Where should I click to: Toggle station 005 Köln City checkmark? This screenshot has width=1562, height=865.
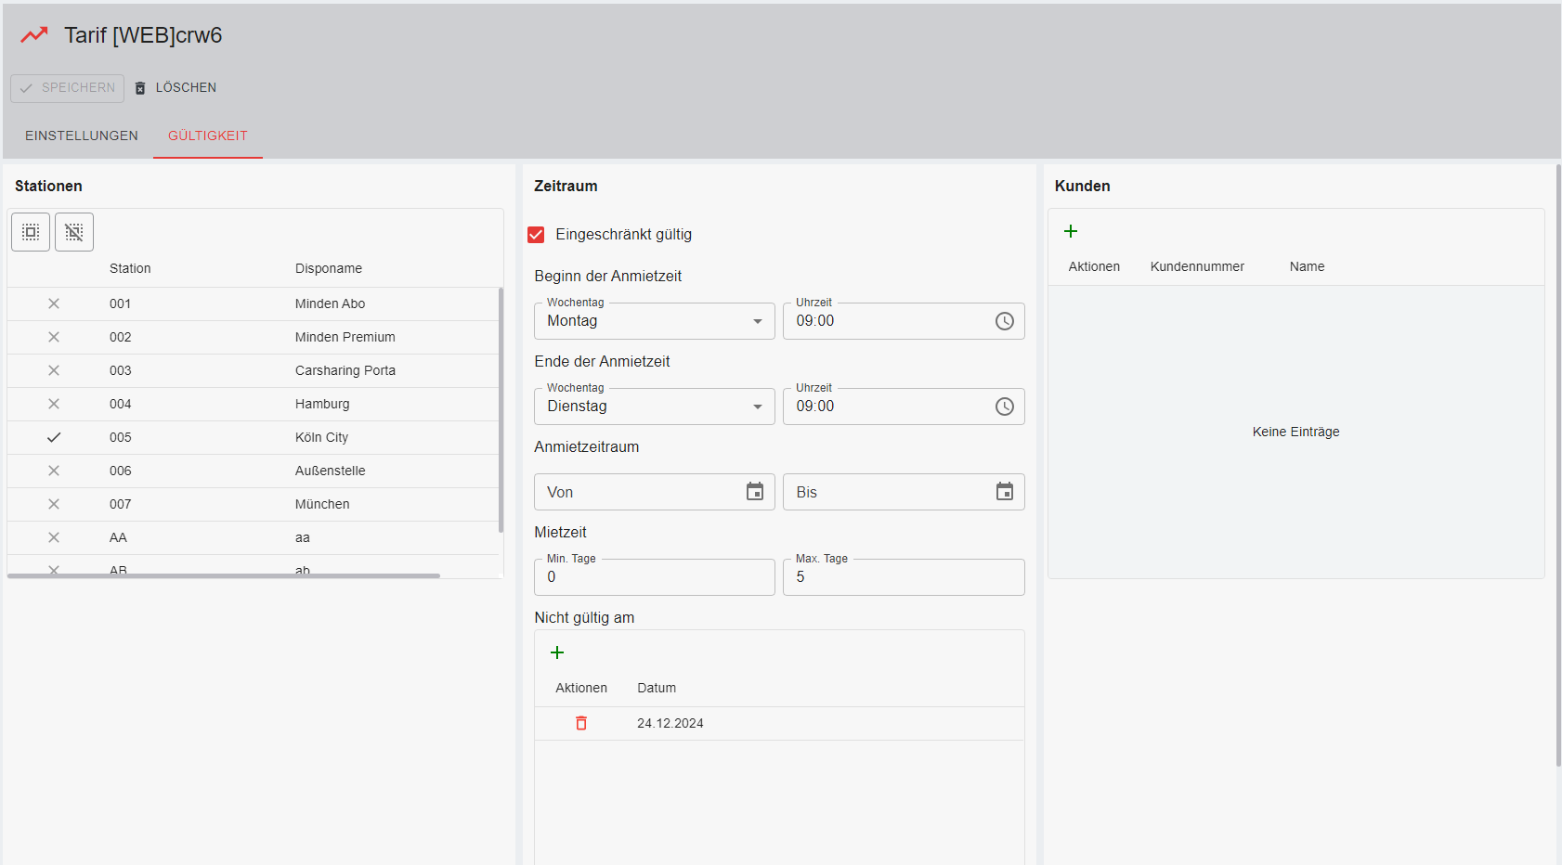(54, 437)
